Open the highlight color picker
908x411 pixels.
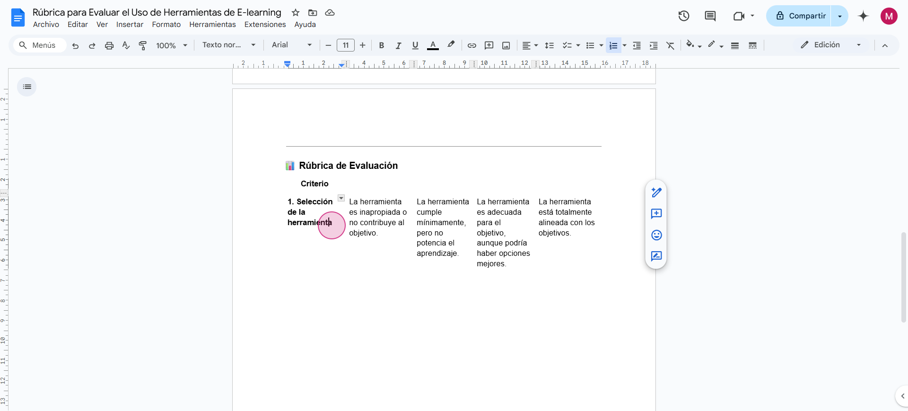pos(451,45)
